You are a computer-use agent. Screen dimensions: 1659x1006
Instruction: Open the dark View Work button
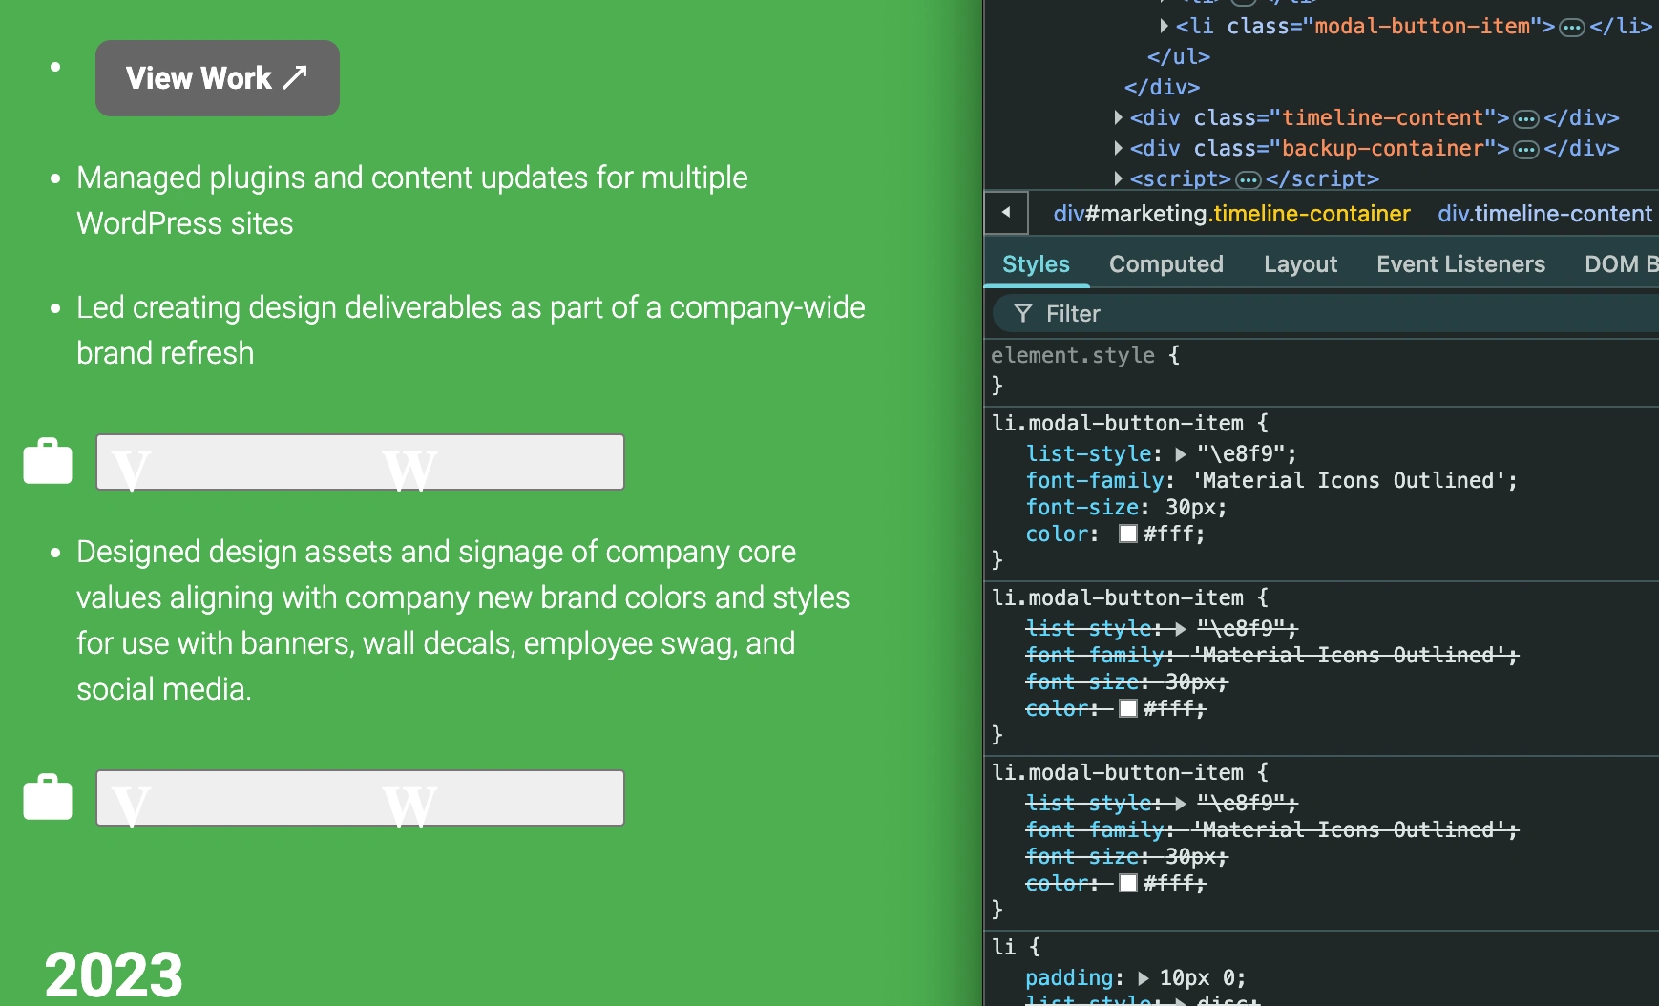point(218,78)
